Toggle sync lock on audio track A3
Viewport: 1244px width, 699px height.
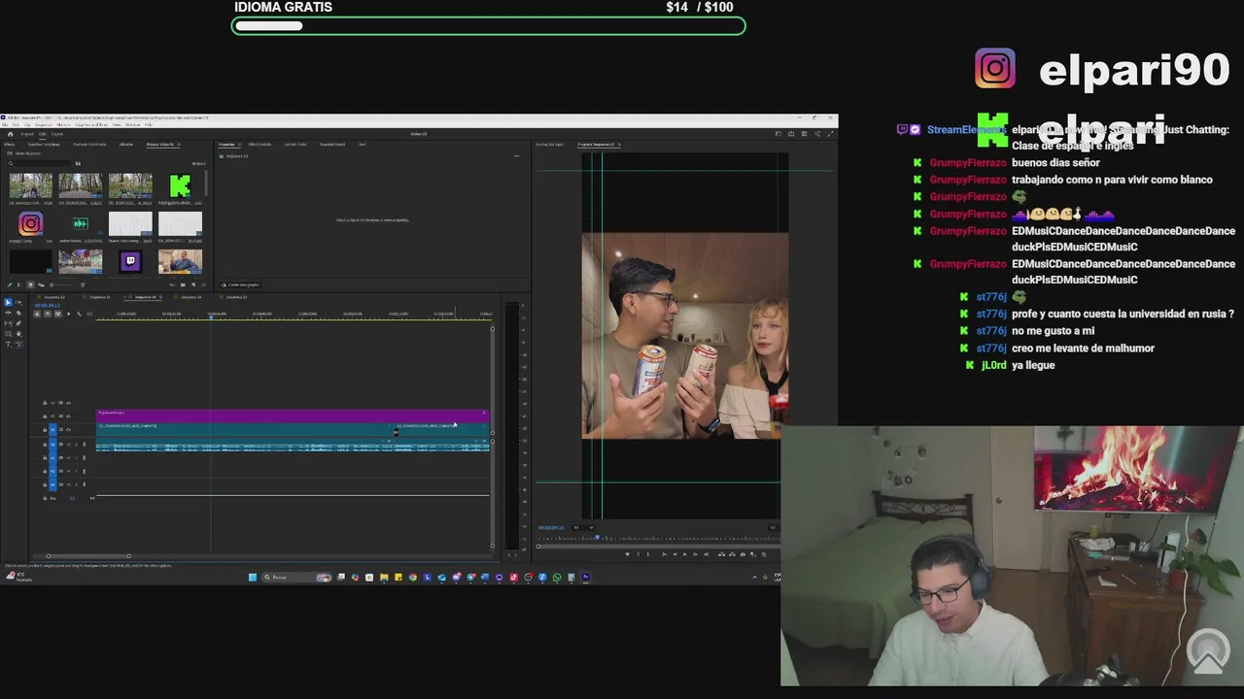[x=61, y=471]
